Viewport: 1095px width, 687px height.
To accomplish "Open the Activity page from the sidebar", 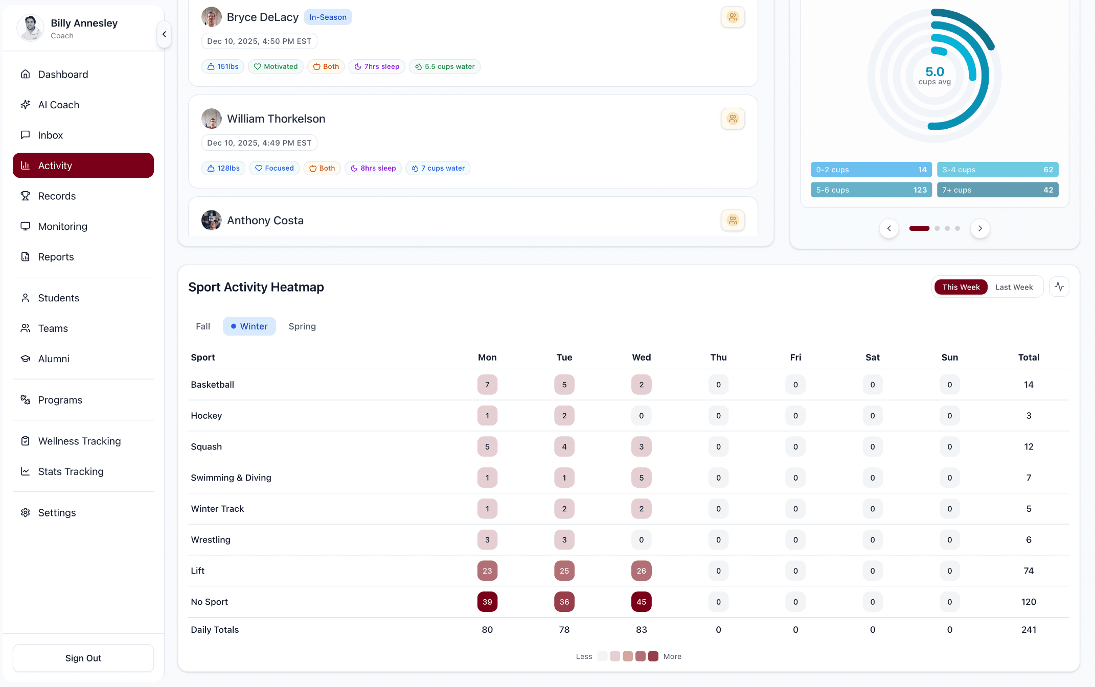I will click(55, 165).
